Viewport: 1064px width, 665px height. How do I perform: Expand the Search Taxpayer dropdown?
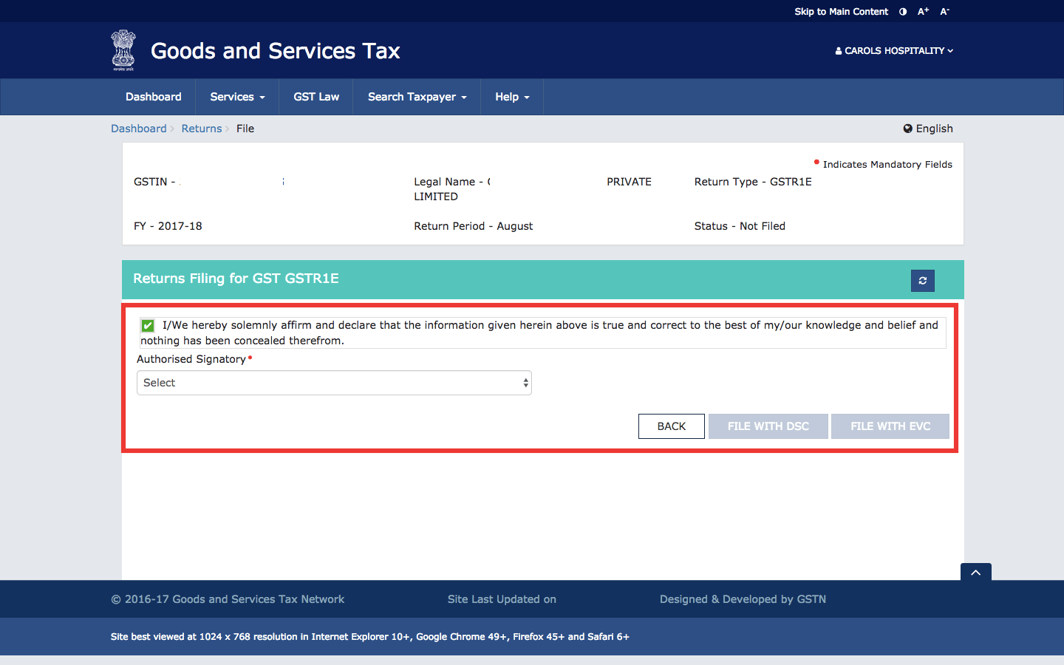coord(416,97)
